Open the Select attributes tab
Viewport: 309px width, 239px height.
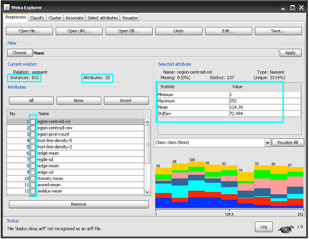pos(102,18)
